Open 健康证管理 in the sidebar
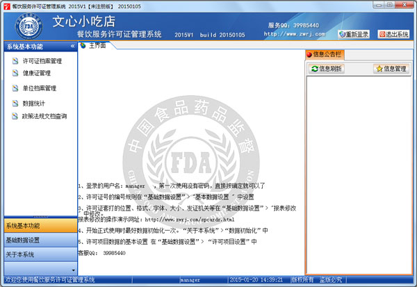This screenshot has width=417, height=287. pyautogui.click(x=37, y=73)
